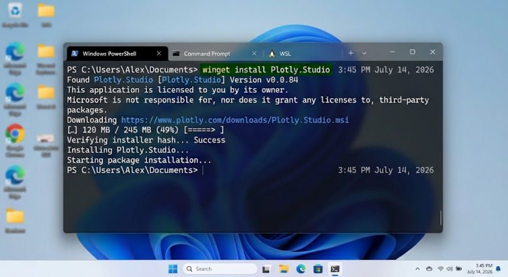Viewport: 508px width, 277px height.
Task: Click the terminal's vertical scrollbar thumb
Action: 441,218
